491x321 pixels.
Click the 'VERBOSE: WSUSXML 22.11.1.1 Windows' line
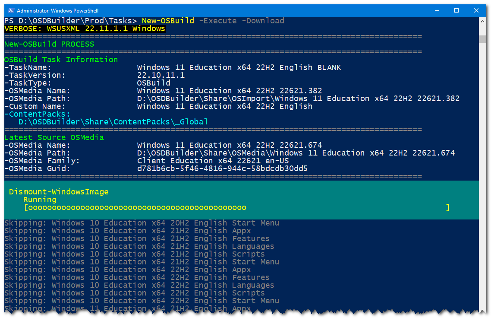pyautogui.click(x=85, y=29)
